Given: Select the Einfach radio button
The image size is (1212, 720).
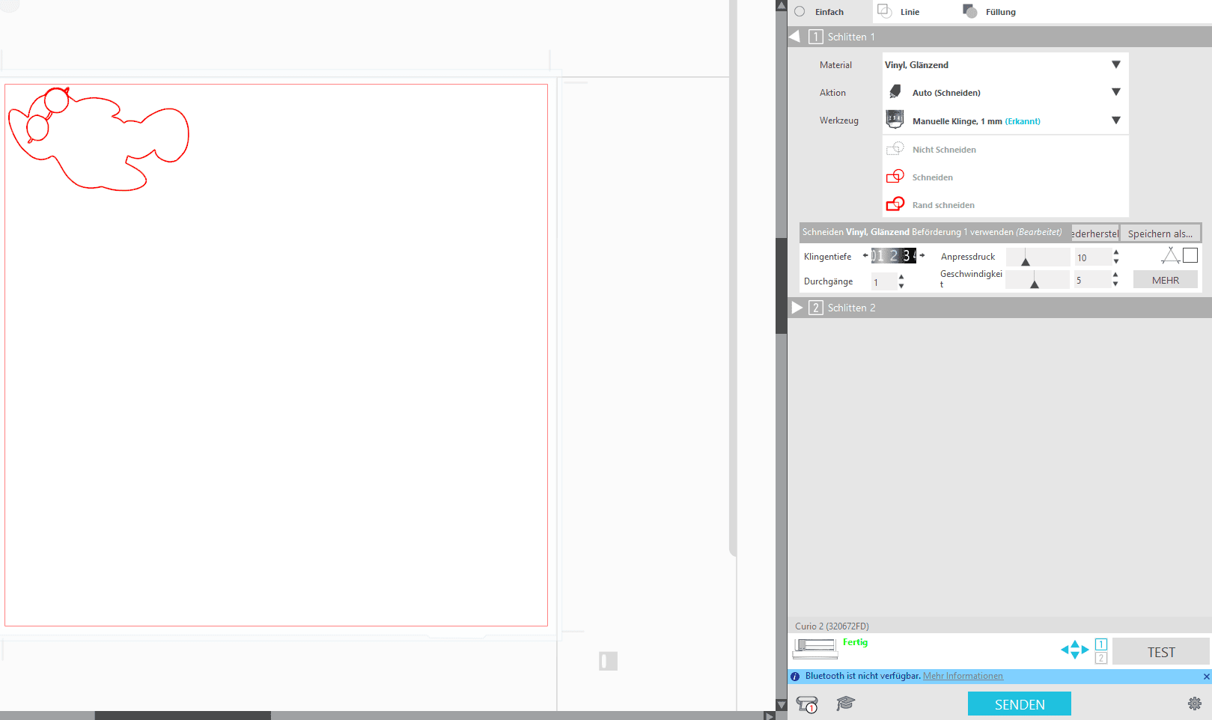Looking at the screenshot, I should [x=800, y=12].
